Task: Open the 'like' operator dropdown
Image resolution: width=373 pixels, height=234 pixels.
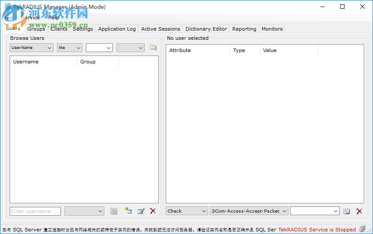Action: pyautogui.click(x=70, y=48)
